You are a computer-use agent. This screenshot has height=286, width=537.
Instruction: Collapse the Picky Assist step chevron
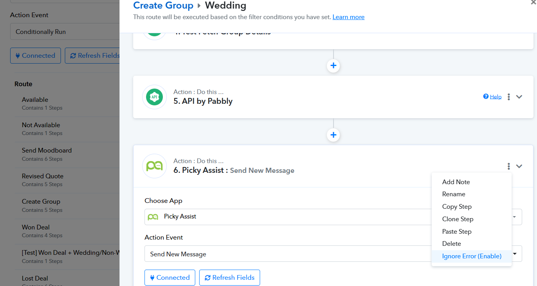point(519,166)
